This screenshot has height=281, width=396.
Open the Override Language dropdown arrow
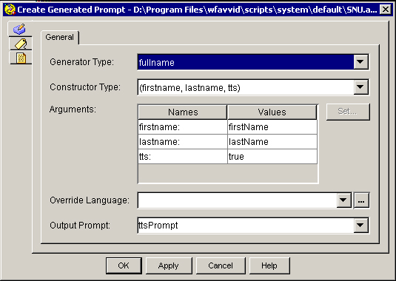tap(343, 200)
